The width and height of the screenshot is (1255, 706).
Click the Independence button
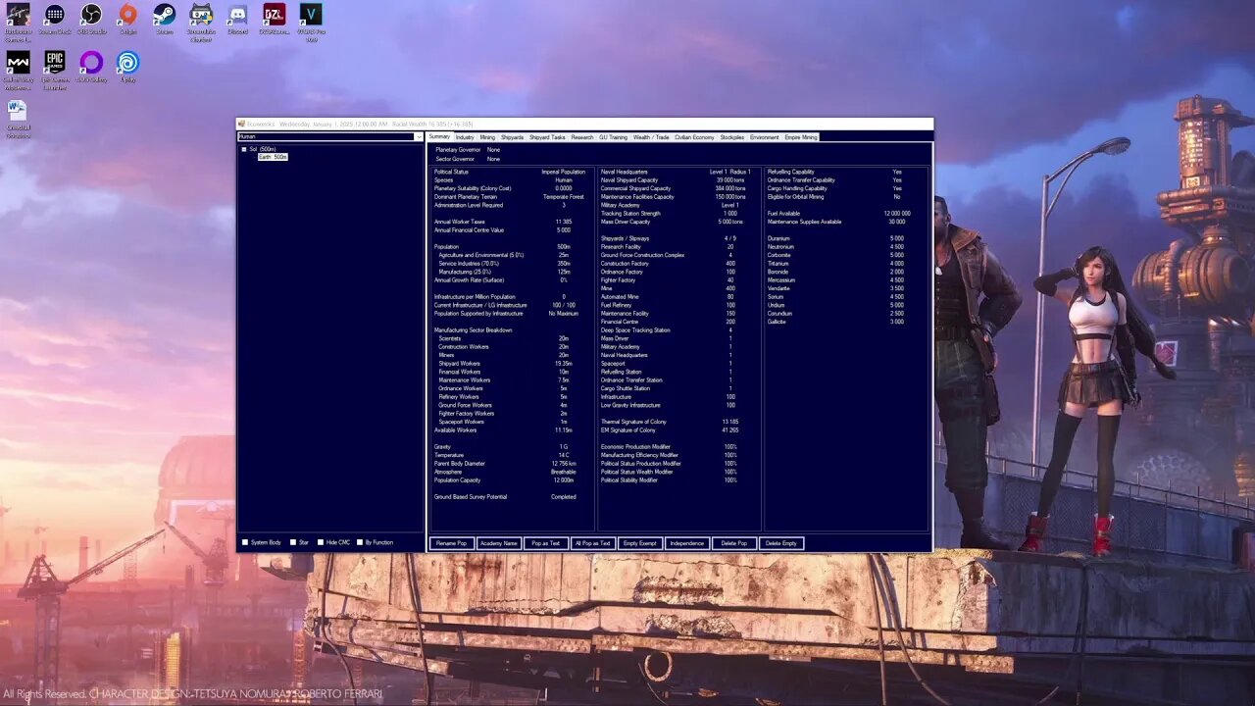(x=687, y=543)
